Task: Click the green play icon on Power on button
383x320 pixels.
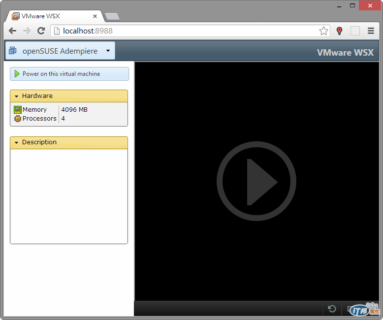Action: point(17,74)
